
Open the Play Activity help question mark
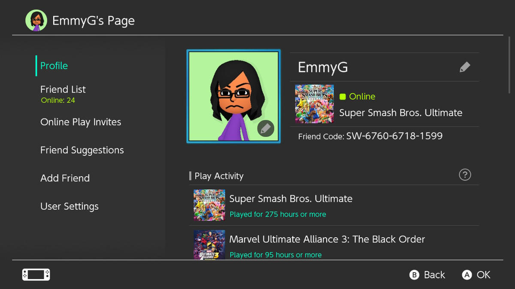pos(465,175)
